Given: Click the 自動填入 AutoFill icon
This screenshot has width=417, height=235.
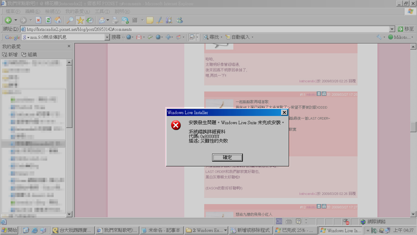Looking at the screenshot, I should [228, 37].
